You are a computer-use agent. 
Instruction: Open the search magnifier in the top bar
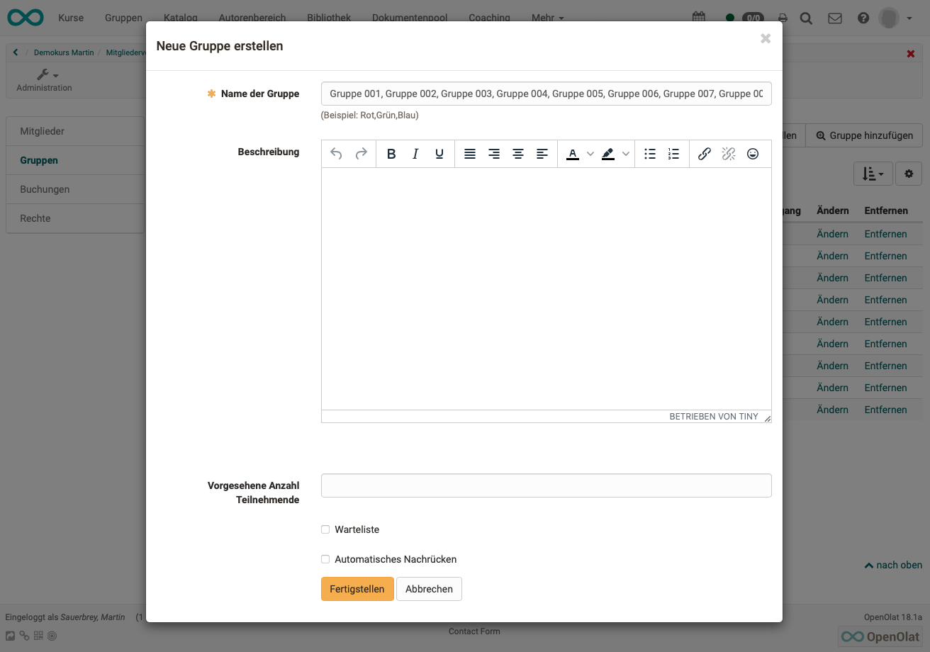(806, 18)
